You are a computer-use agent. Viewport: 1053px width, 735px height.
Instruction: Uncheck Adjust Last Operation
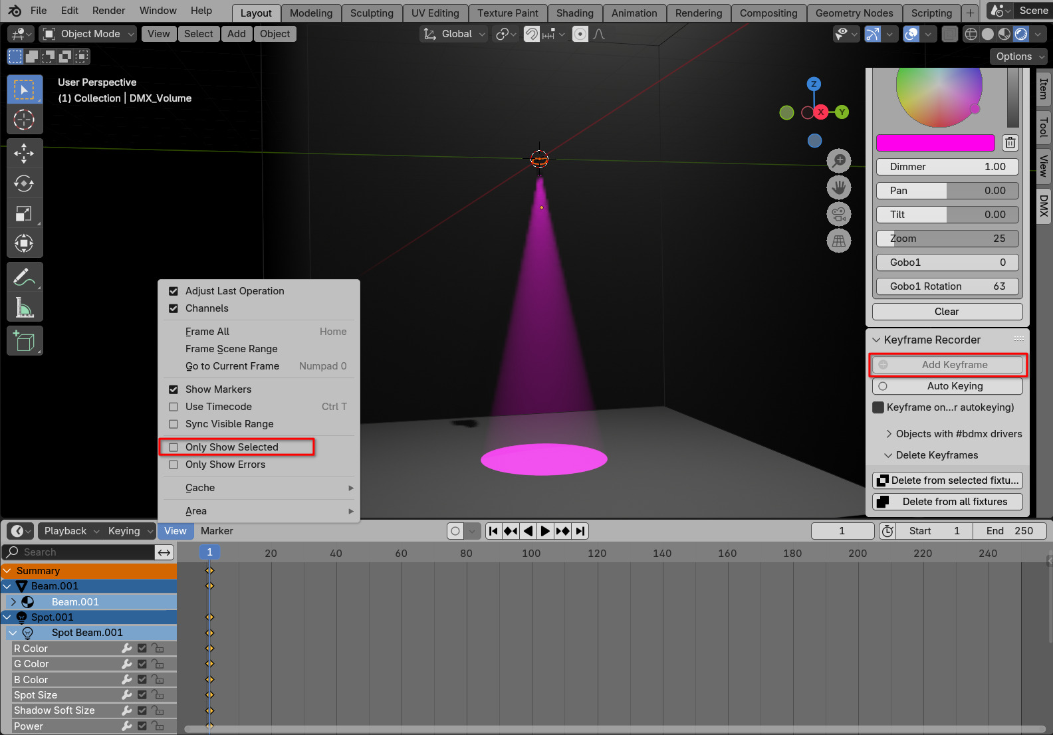coord(174,291)
